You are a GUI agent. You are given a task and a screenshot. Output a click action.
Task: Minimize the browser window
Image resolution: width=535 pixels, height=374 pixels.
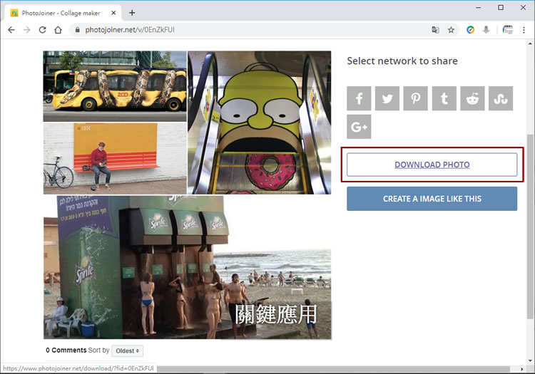tap(479, 8)
